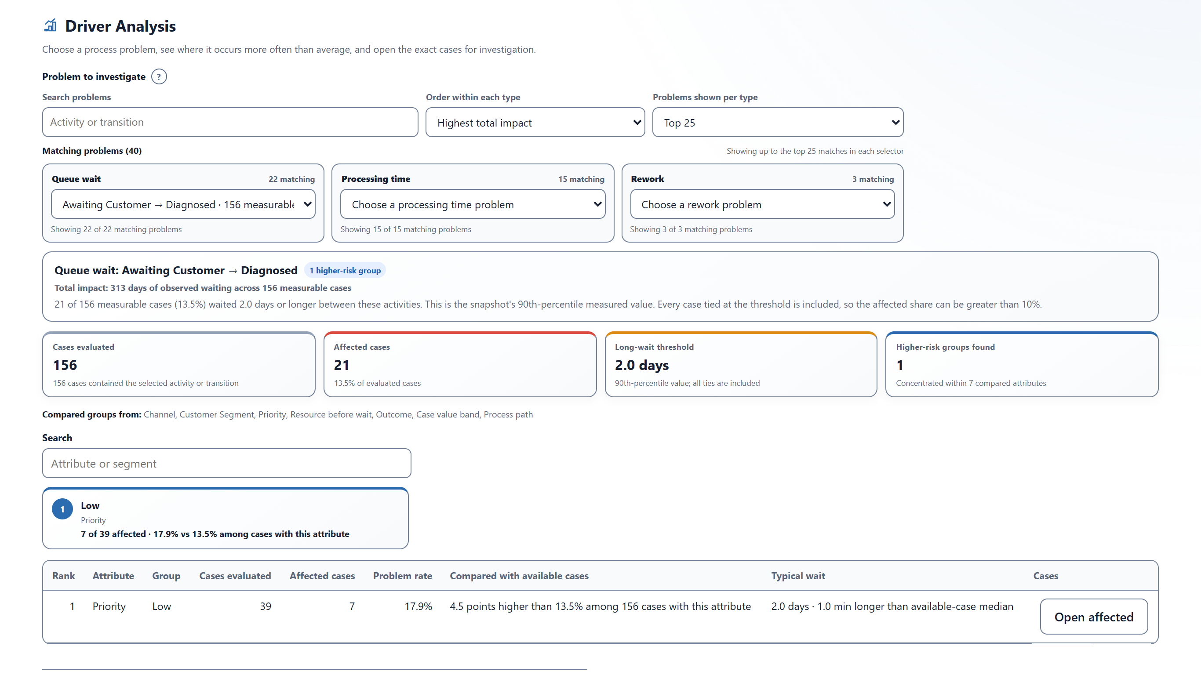Expand the Queue wait problem selector
Image resolution: width=1201 pixels, height=675 pixels.
click(183, 204)
